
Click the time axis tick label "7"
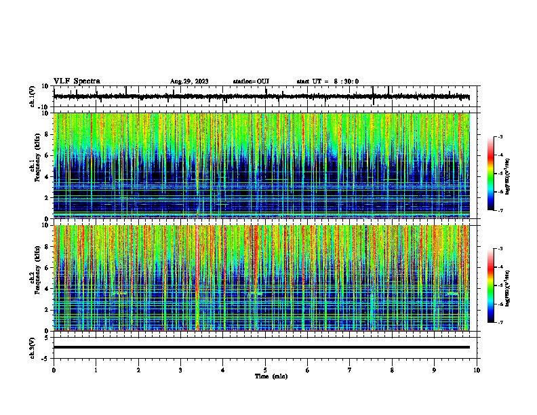click(x=350, y=370)
